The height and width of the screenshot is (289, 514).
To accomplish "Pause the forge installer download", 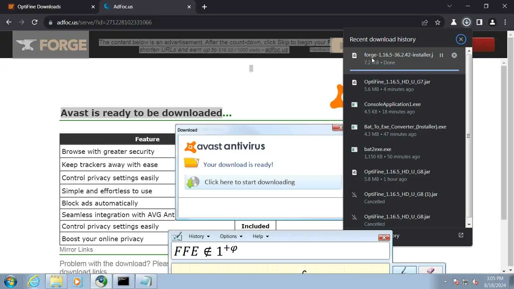I will [441, 55].
